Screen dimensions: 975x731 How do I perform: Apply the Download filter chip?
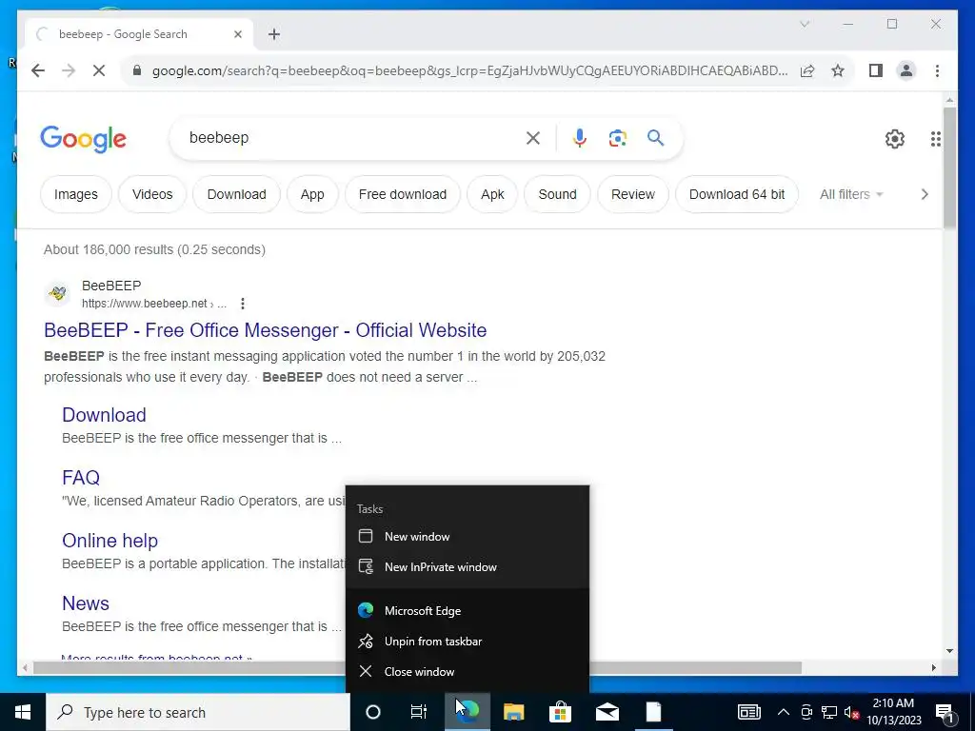[x=236, y=194]
